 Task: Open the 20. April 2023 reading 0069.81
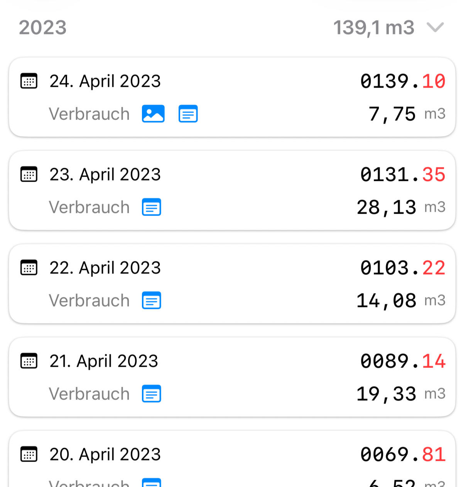(x=403, y=455)
